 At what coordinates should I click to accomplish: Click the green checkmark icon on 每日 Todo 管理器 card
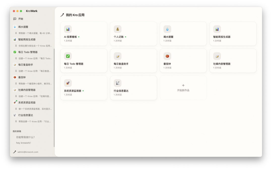[68, 56]
